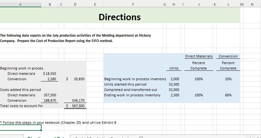Click Percent Complete under Direct Materials
Screen dimensions: 261x138
click(199, 66)
